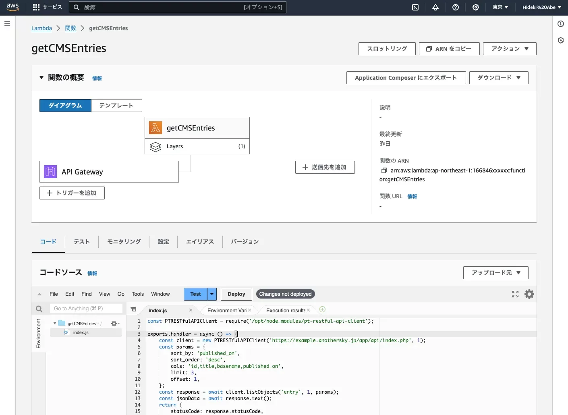Collapse the editor menu bar arrow
Viewport: 568px width, 415px height.
[x=39, y=294]
